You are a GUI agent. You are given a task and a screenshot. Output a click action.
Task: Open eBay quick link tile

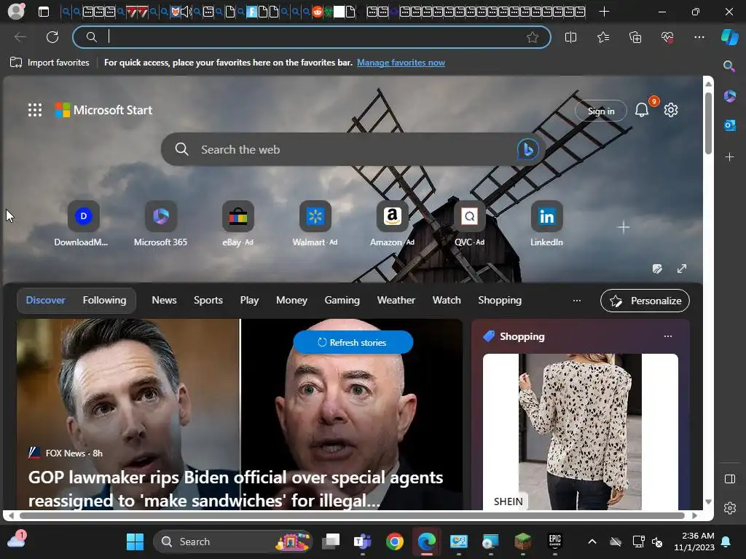238,223
